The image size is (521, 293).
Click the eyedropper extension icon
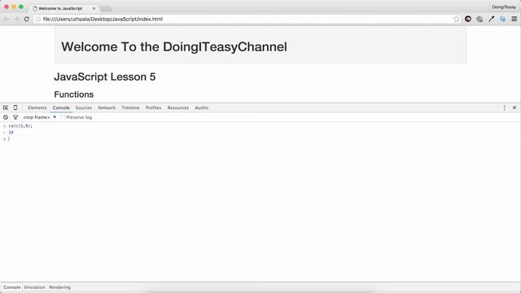pyautogui.click(x=492, y=19)
